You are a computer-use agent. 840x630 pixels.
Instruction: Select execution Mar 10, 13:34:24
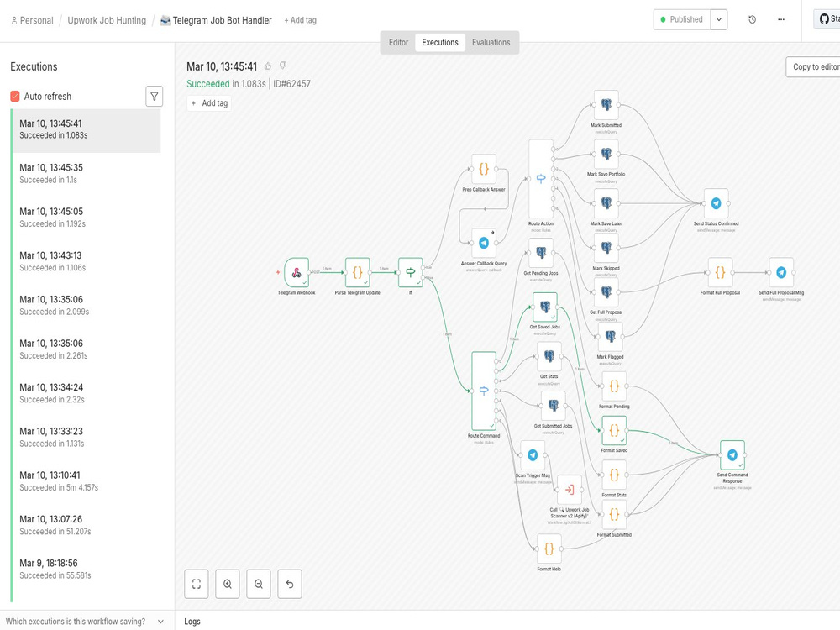86,393
